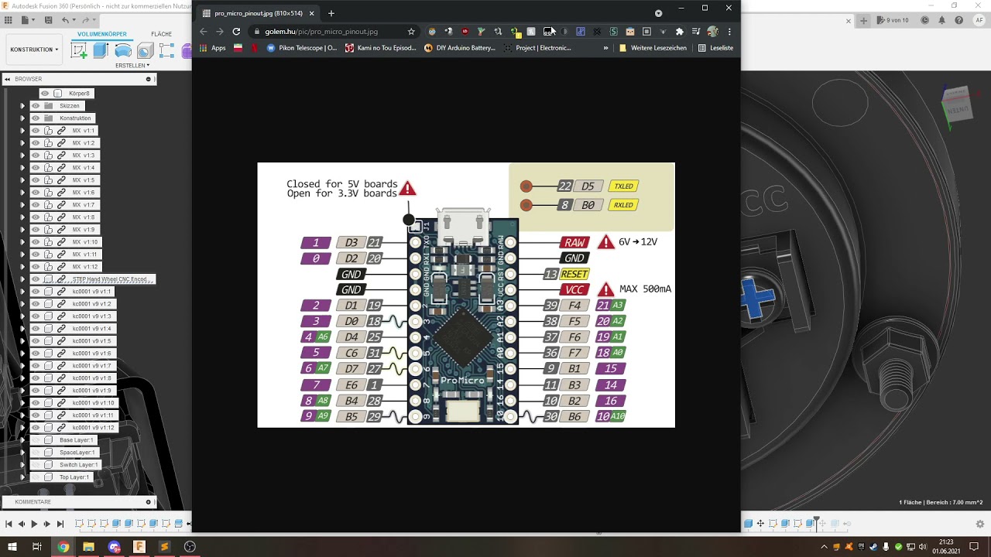The height and width of the screenshot is (557, 991).
Task: Toggle visibility of Skizzen folder
Action: (x=35, y=106)
